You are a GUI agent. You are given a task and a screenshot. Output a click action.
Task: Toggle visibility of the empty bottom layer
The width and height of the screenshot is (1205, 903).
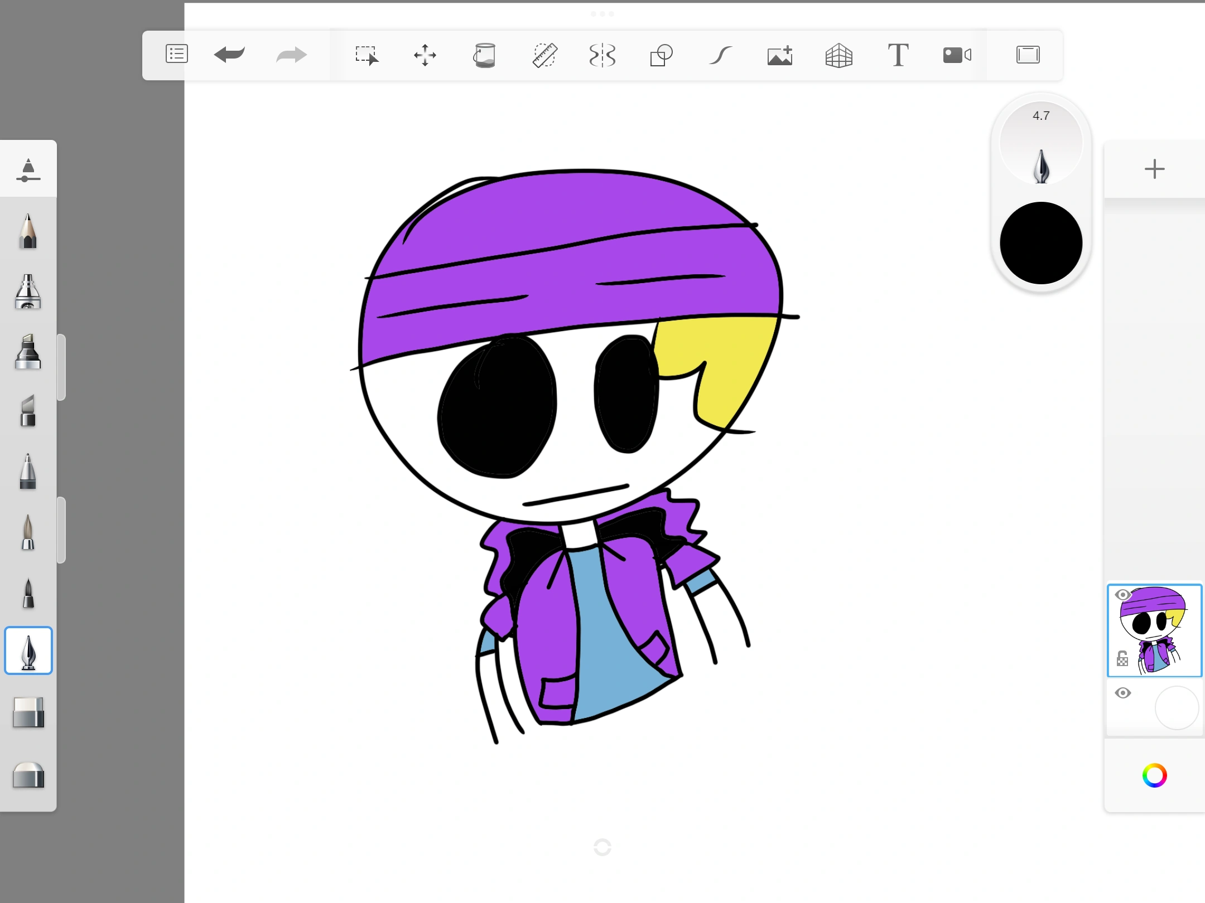(x=1124, y=692)
